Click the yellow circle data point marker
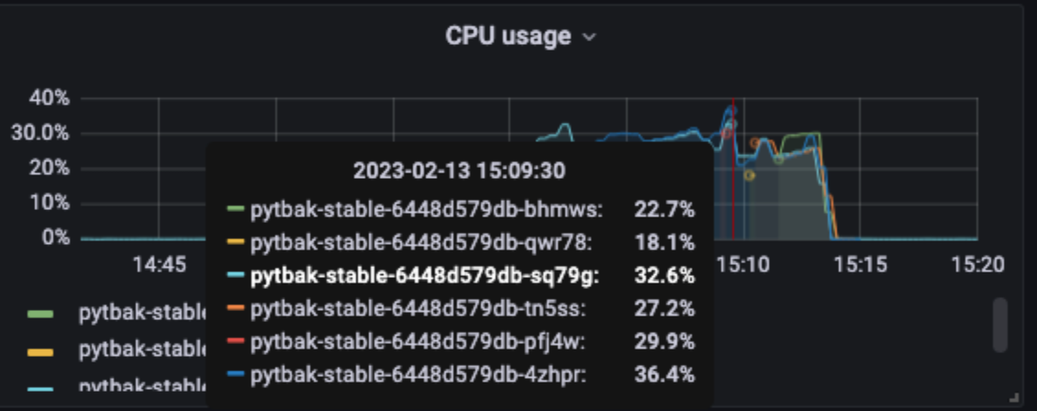Viewport: 1037px width, 411px height. (x=749, y=176)
